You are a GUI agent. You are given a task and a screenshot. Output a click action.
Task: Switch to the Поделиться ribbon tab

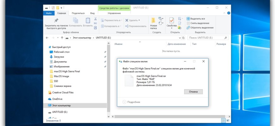pos(78,13)
